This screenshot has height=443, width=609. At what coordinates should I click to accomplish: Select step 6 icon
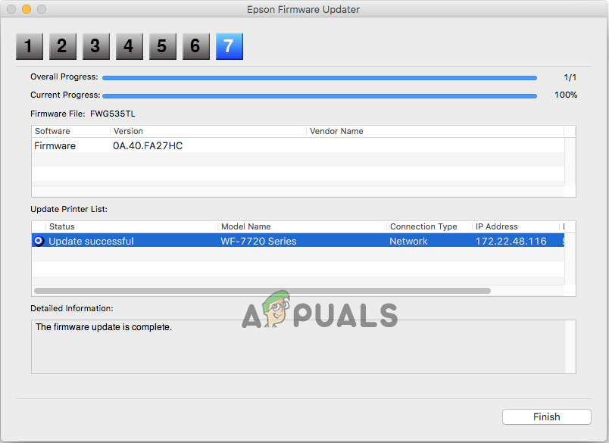click(x=196, y=46)
